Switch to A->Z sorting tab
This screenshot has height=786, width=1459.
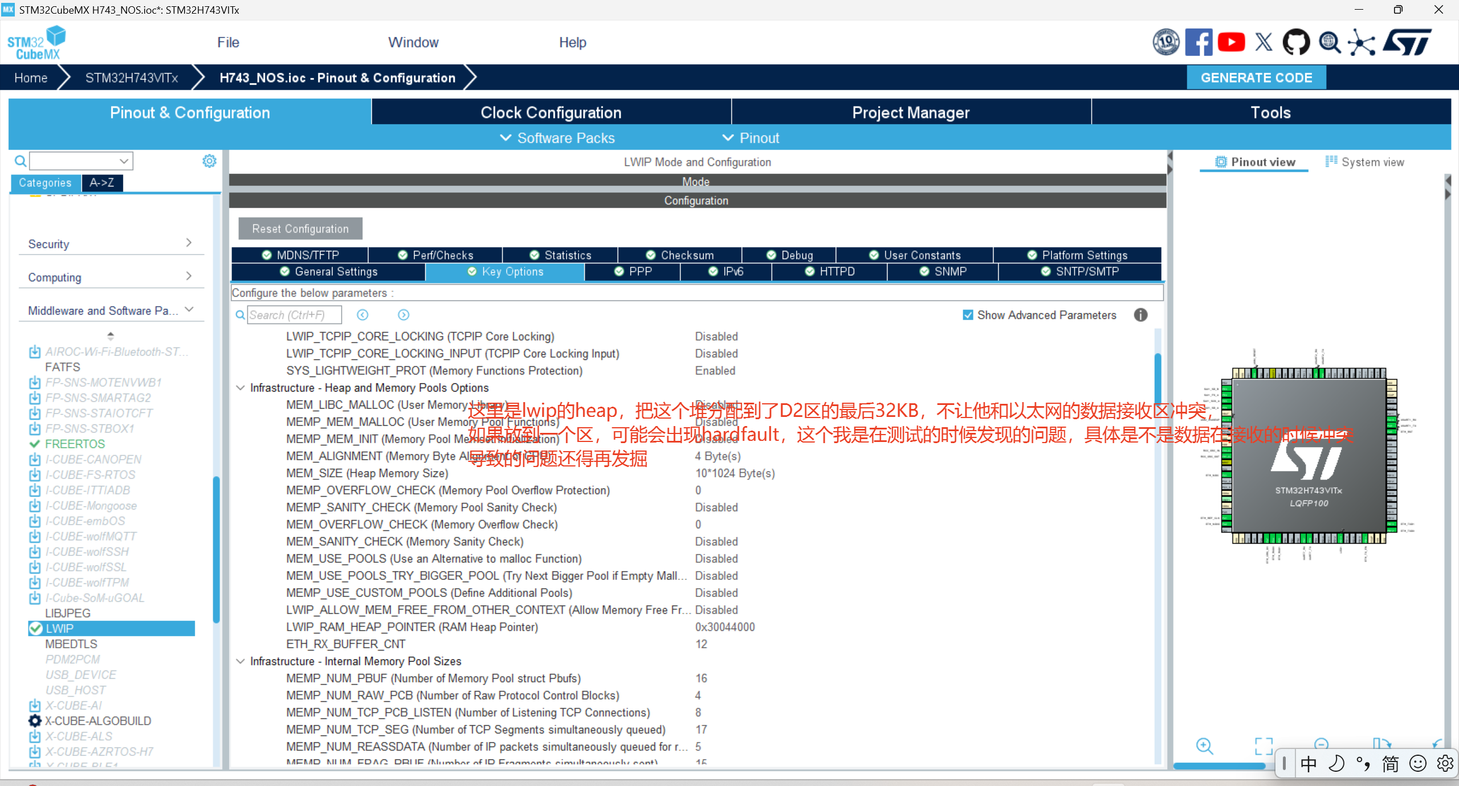click(x=102, y=183)
